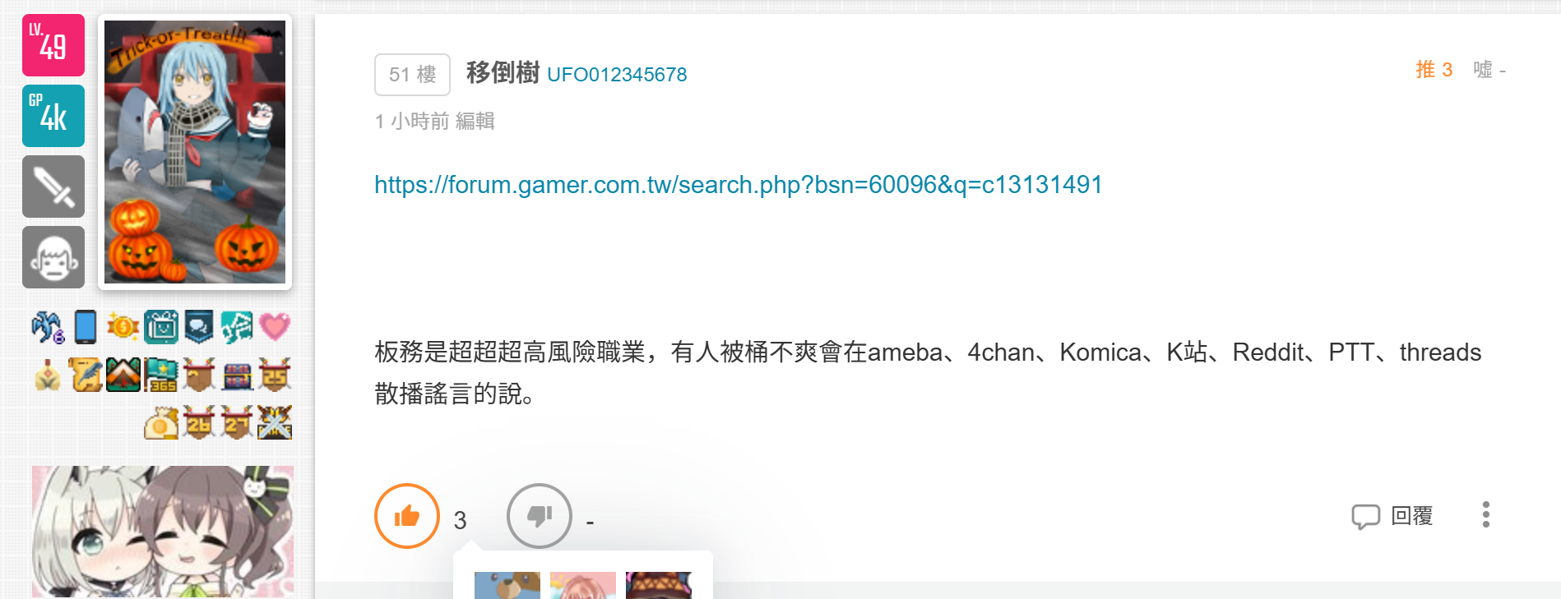Image resolution: width=1561 pixels, height=599 pixels.
Task: Click the pink heart achievement badge
Action: click(x=275, y=327)
